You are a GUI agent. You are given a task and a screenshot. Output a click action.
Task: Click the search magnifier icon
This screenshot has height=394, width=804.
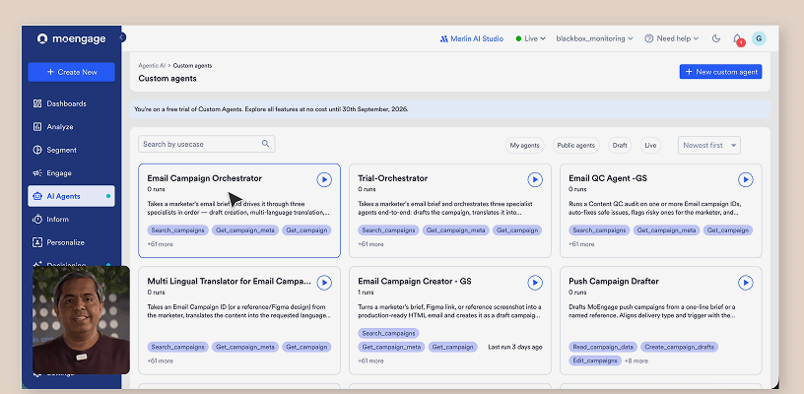coord(266,144)
